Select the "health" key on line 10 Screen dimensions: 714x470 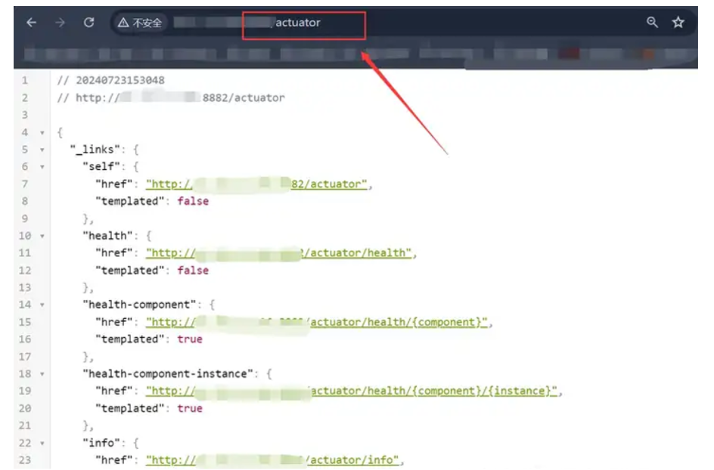pos(107,237)
